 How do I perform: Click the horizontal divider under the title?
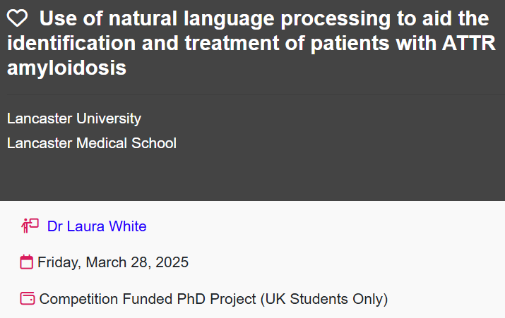256,95
